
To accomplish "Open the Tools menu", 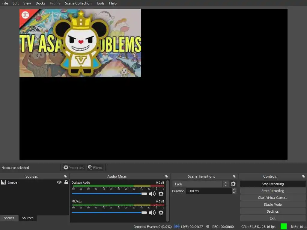I will point(100,3).
